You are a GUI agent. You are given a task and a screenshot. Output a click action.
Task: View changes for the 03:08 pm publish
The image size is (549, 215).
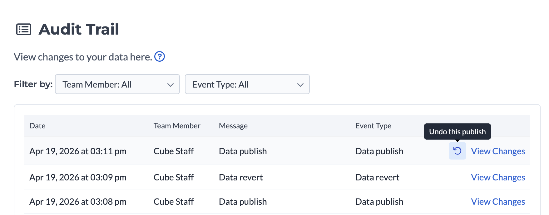[498, 202]
